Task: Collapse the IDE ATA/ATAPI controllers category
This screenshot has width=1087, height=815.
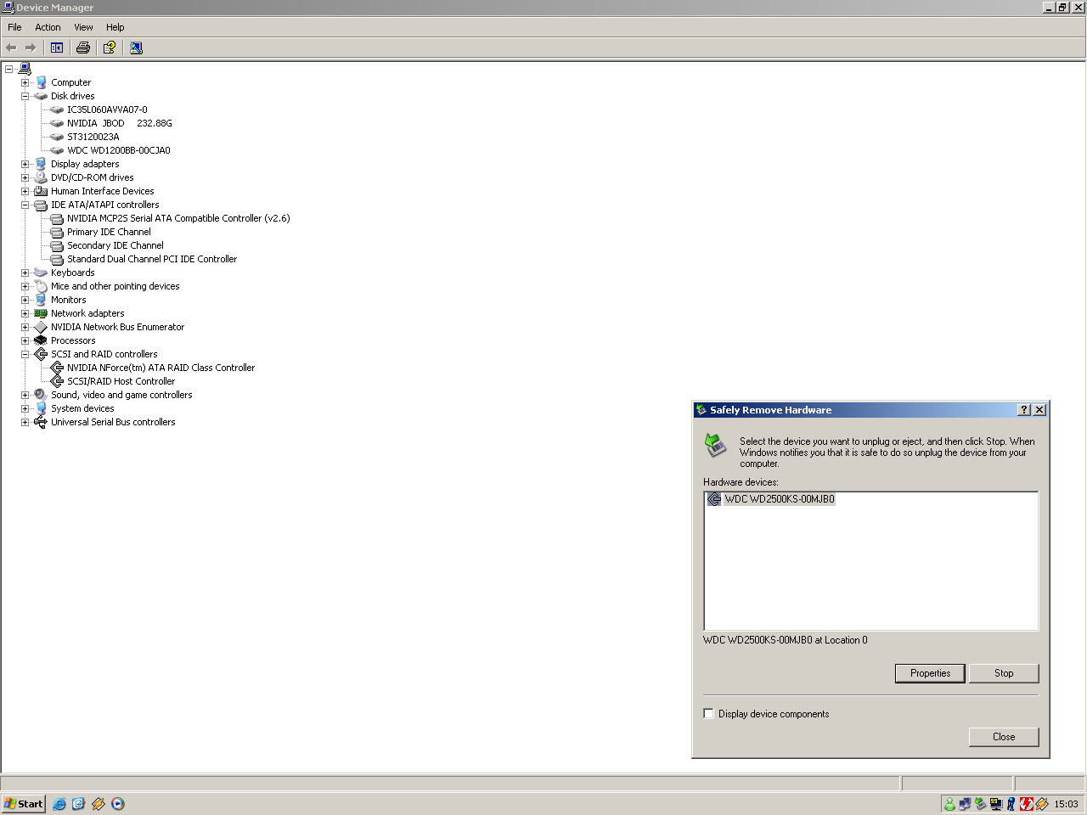Action: coord(25,205)
